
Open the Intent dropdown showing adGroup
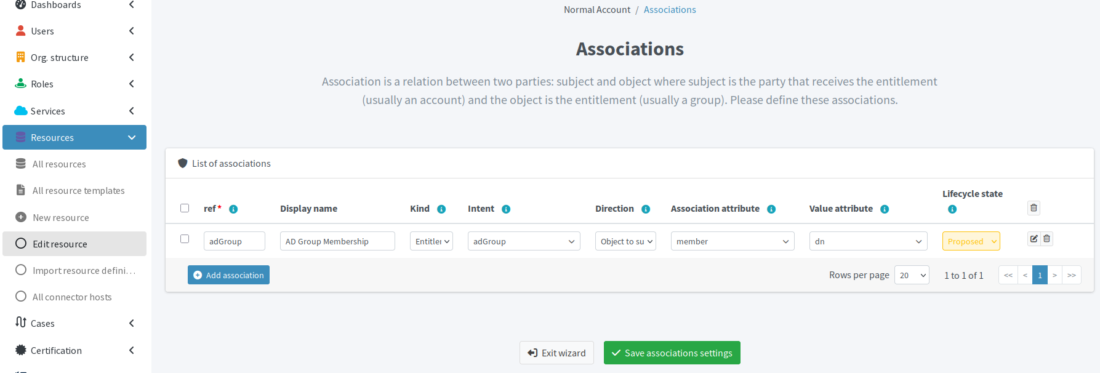pyautogui.click(x=524, y=241)
